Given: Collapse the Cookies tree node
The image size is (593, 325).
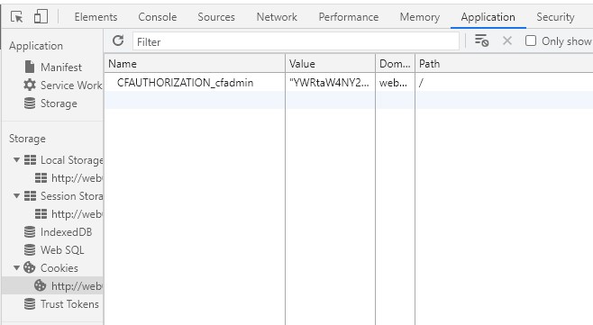Looking at the screenshot, I should [x=16, y=268].
